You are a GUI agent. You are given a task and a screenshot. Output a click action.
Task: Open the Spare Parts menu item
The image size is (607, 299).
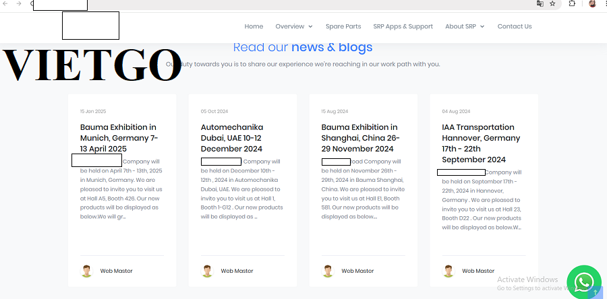(x=343, y=26)
